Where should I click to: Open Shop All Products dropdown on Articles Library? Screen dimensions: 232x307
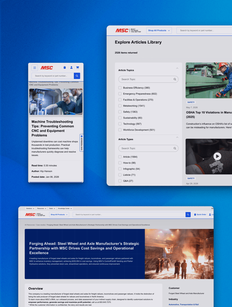(x=159, y=31)
